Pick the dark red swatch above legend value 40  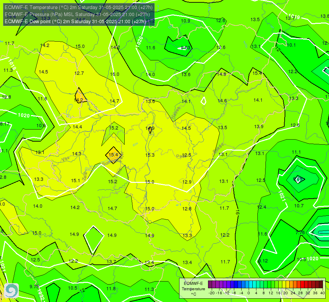(x=321, y=285)
